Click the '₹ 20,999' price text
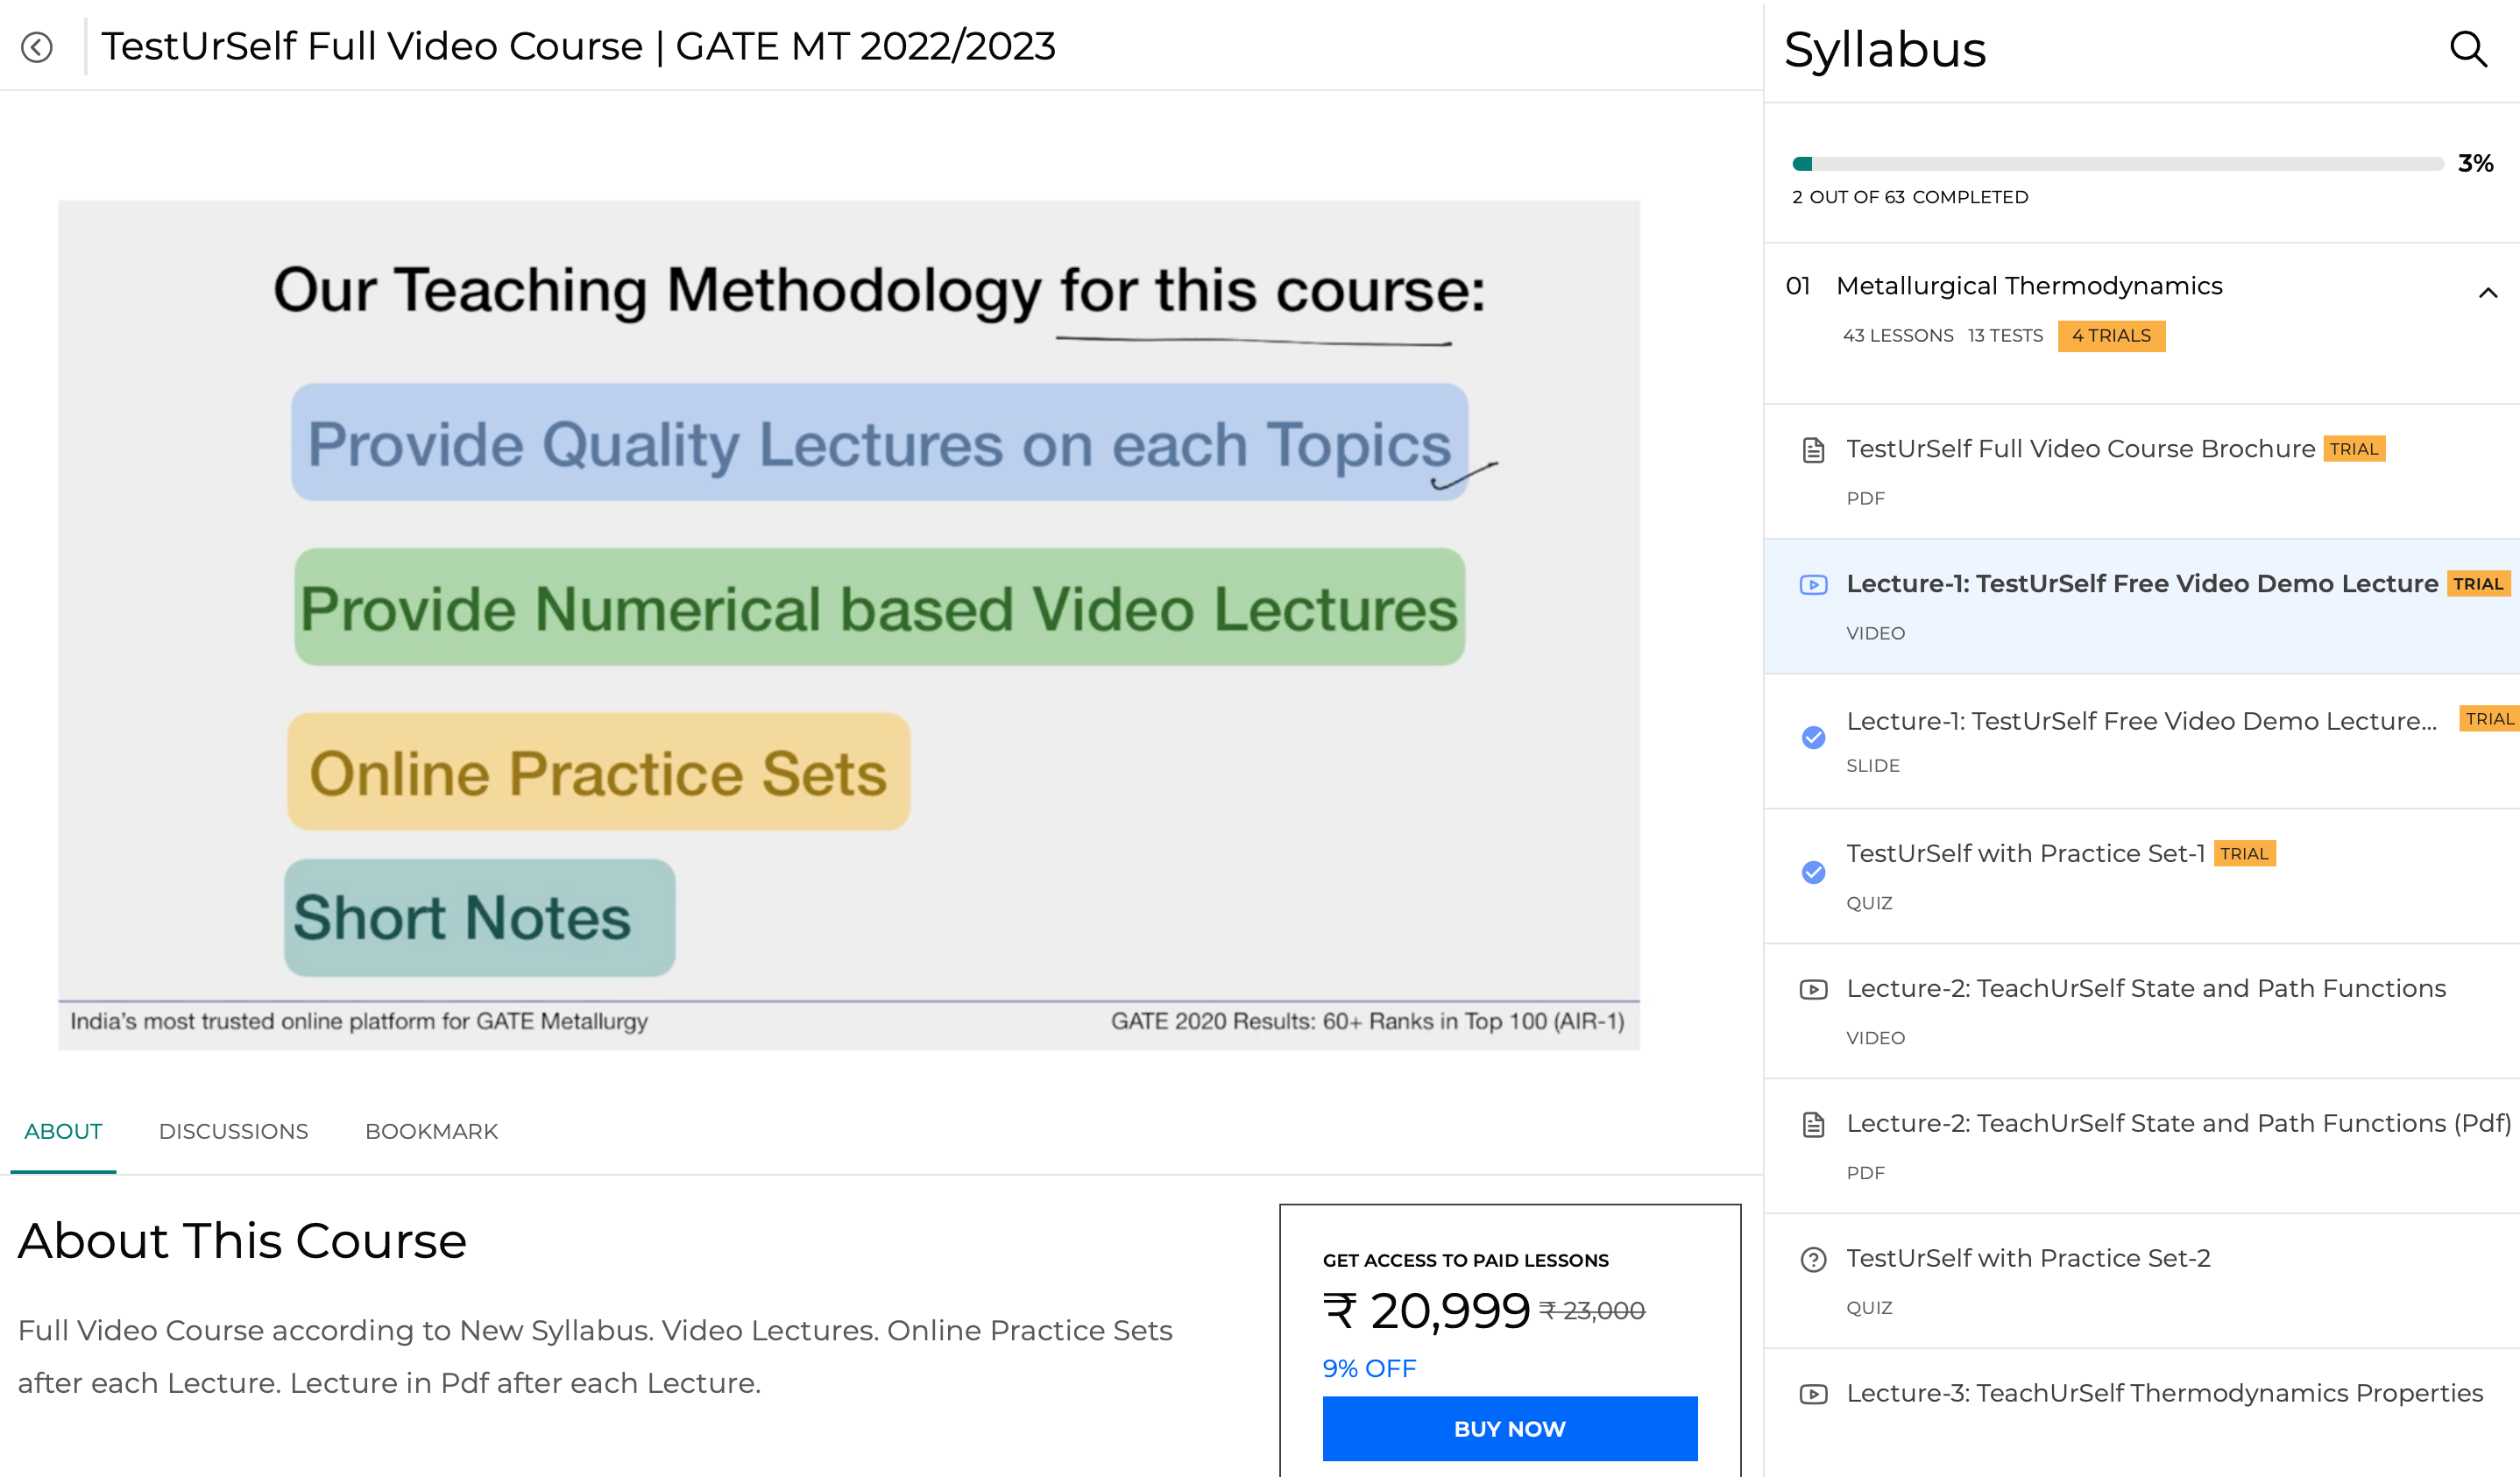The height and width of the screenshot is (1477, 2520). click(x=1426, y=1311)
